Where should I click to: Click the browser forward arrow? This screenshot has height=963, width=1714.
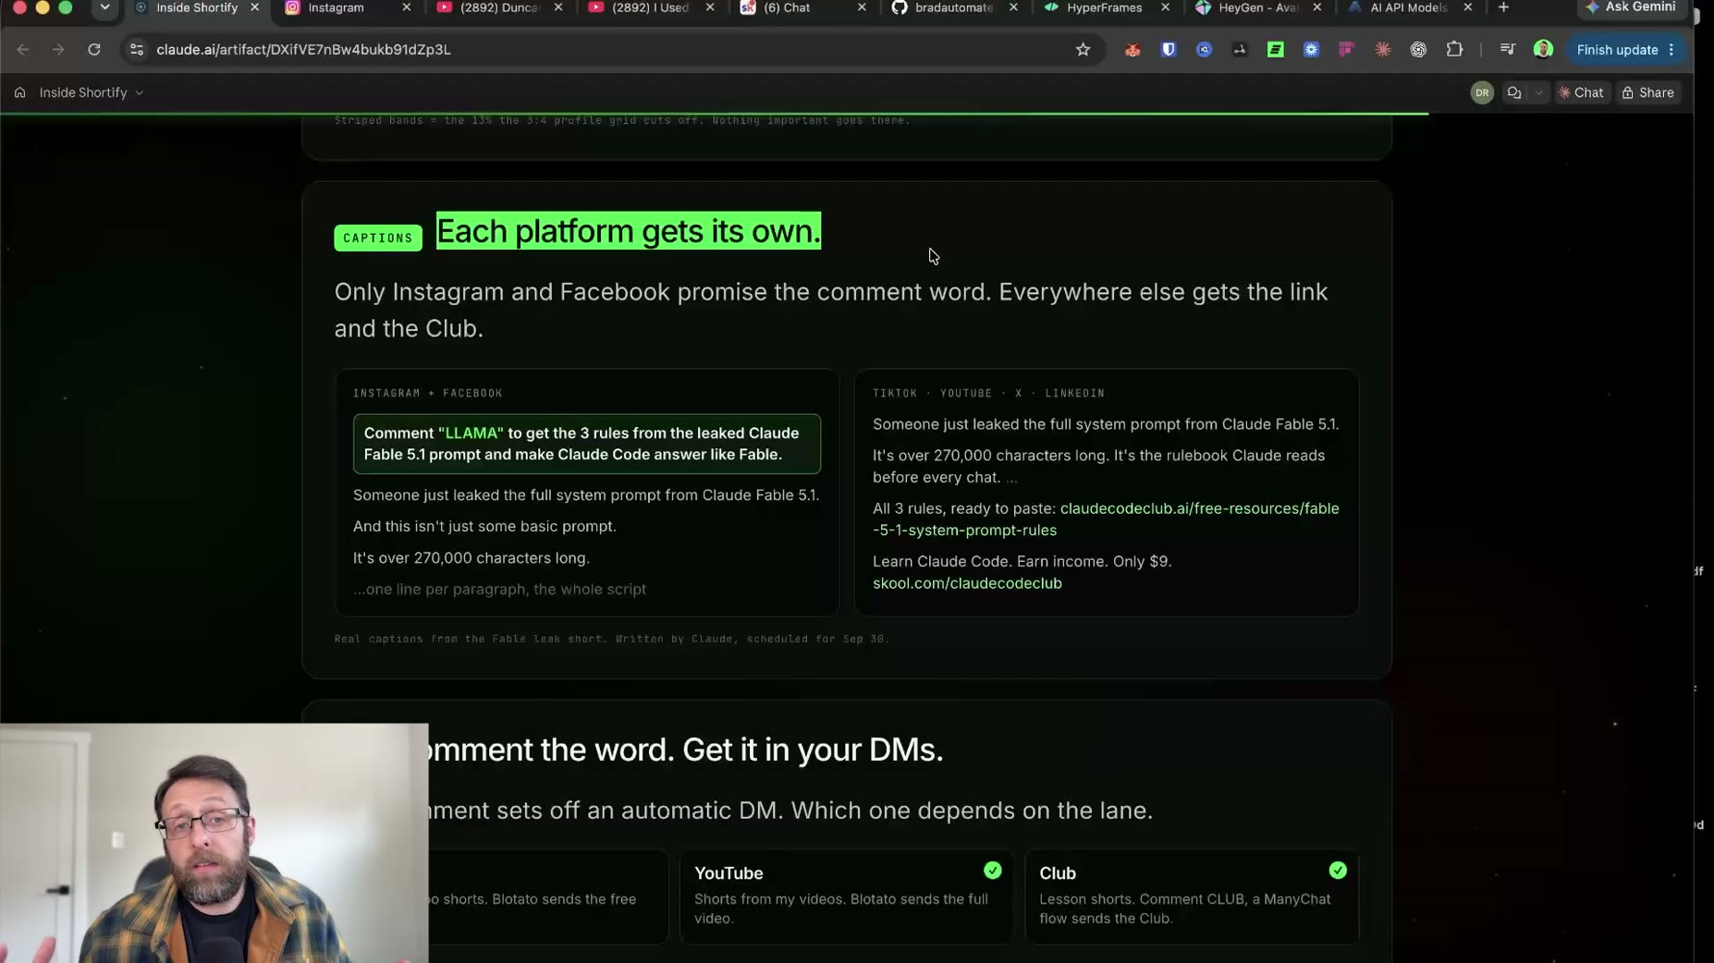pos(58,50)
